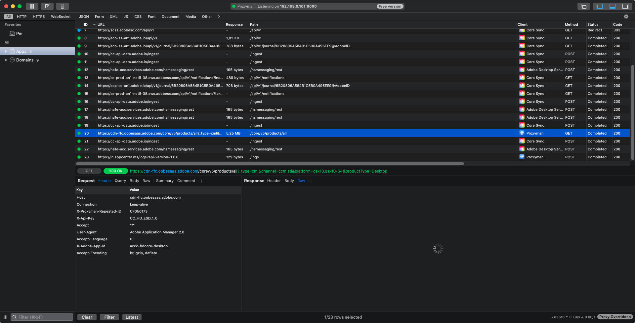The image size is (635, 323).
Task: Click the plus icon at bottom-left corner
Action: click(5, 317)
